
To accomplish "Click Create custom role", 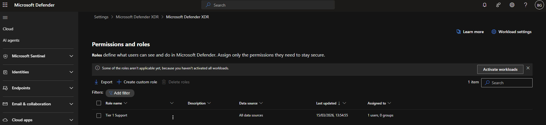I will pyautogui.click(x=137, y=82).
